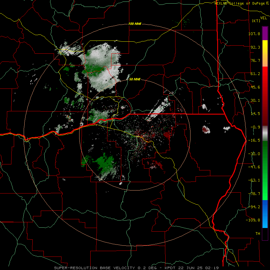270x270 pixels.
Task: Click the 'TH' label on legend
Action: [258, 233]
